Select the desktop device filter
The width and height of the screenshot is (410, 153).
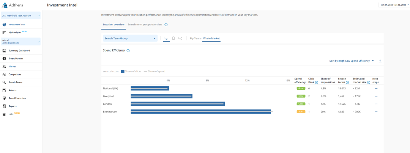[166, 38]
